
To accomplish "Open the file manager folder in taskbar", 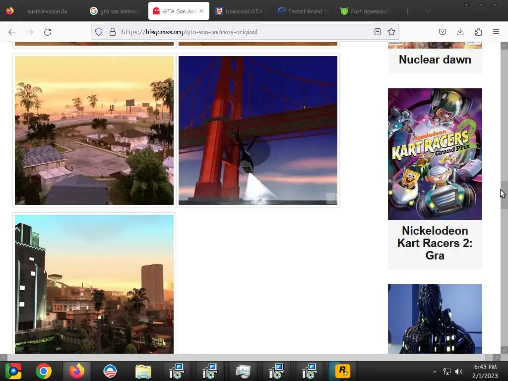I will [143, 371].
